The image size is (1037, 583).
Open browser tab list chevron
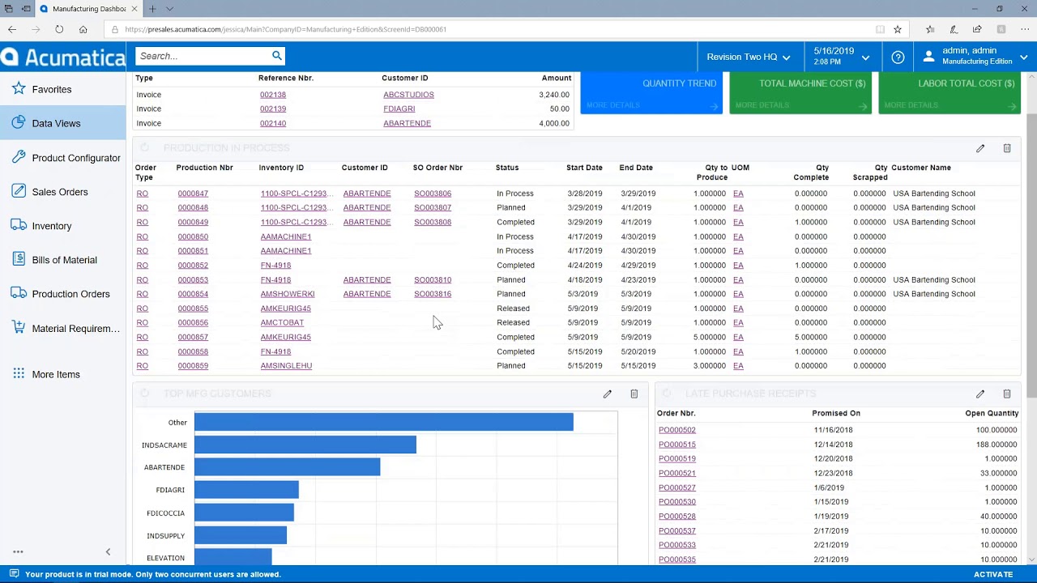click(169, 9)
